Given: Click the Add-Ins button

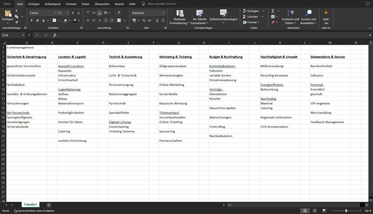Looking at the screenshot, I should 326,17.
